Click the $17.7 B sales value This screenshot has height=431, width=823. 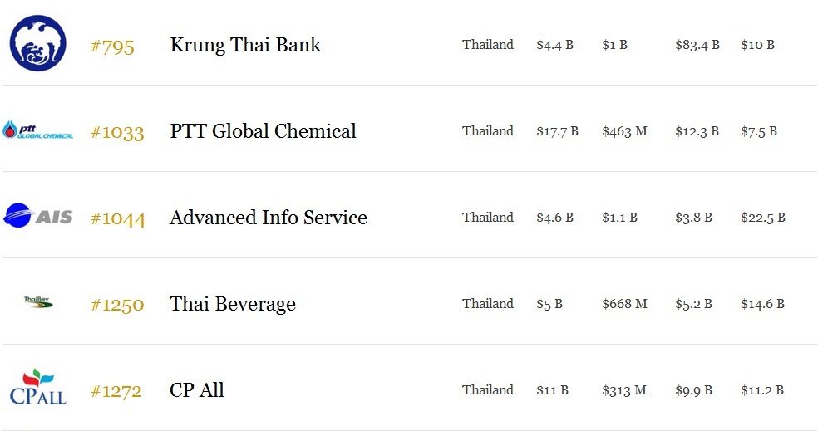[557, 131]
